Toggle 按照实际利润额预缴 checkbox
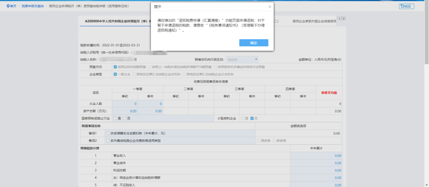 click(115, 67)
